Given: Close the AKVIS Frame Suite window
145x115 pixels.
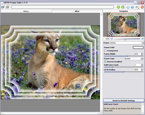Looking at the screenshot, I should coord(142,3).
